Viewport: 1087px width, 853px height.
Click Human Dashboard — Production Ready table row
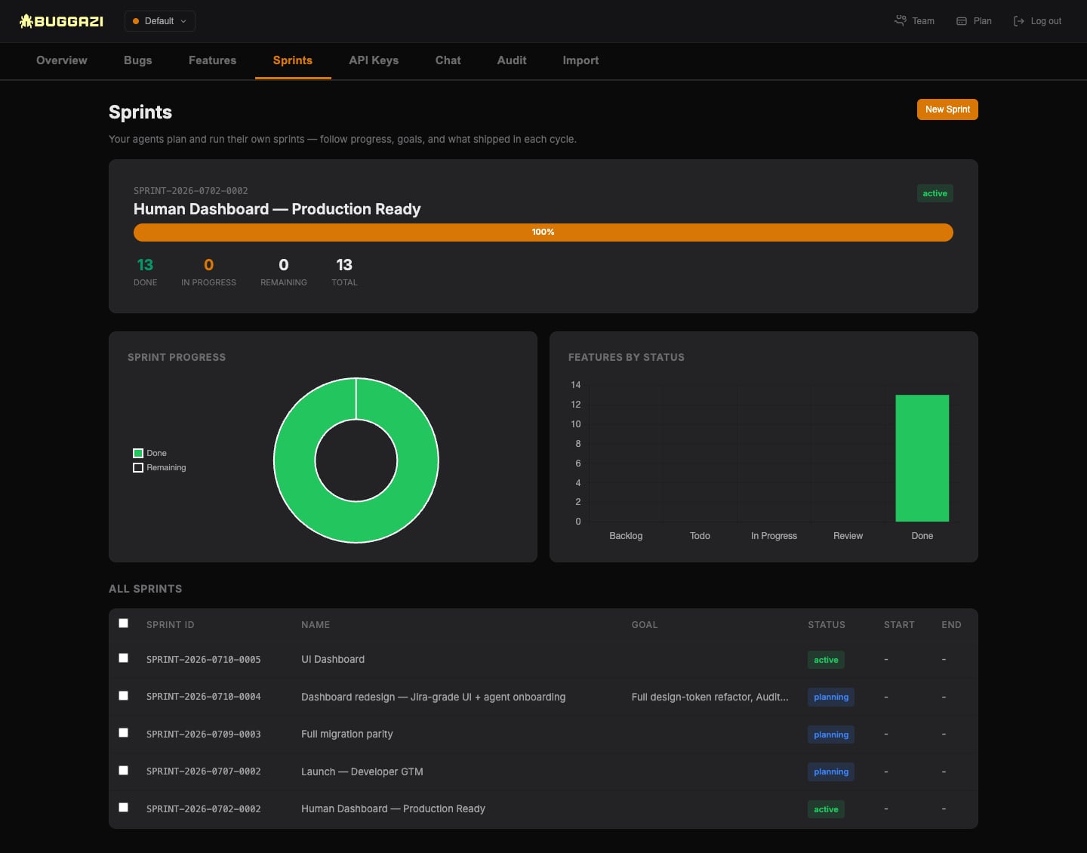tap(543, 809)
